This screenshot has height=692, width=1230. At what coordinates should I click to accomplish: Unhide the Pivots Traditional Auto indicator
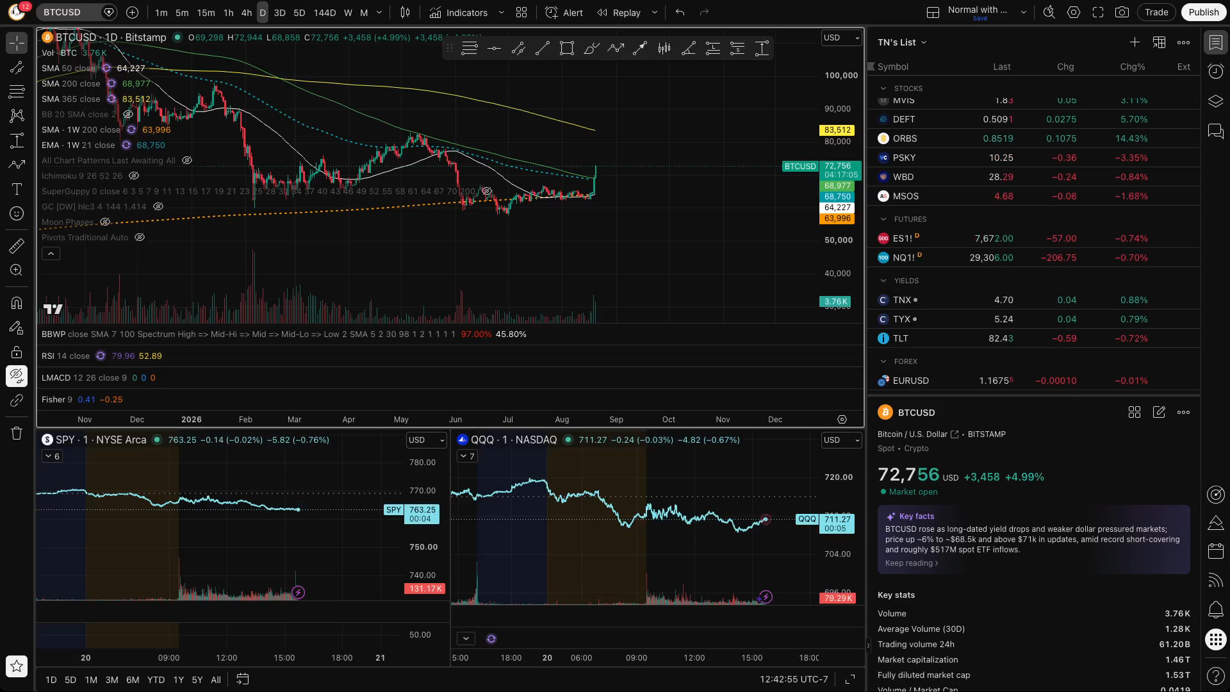(140, 238)
